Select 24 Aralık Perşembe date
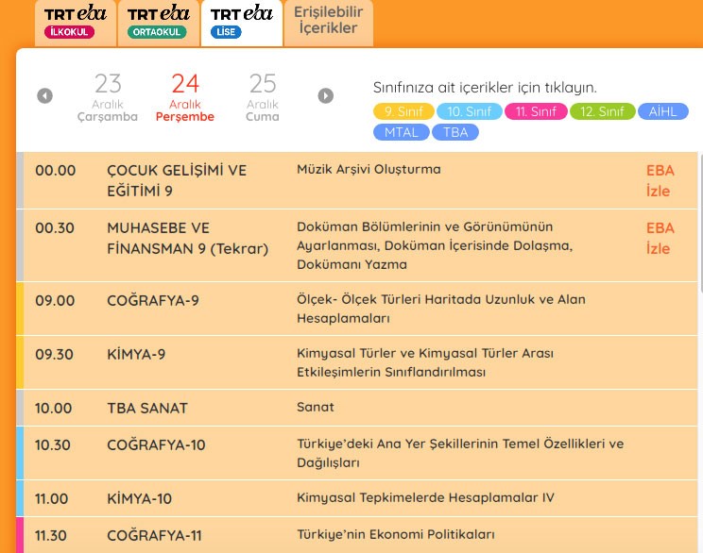 click(185, 97)
